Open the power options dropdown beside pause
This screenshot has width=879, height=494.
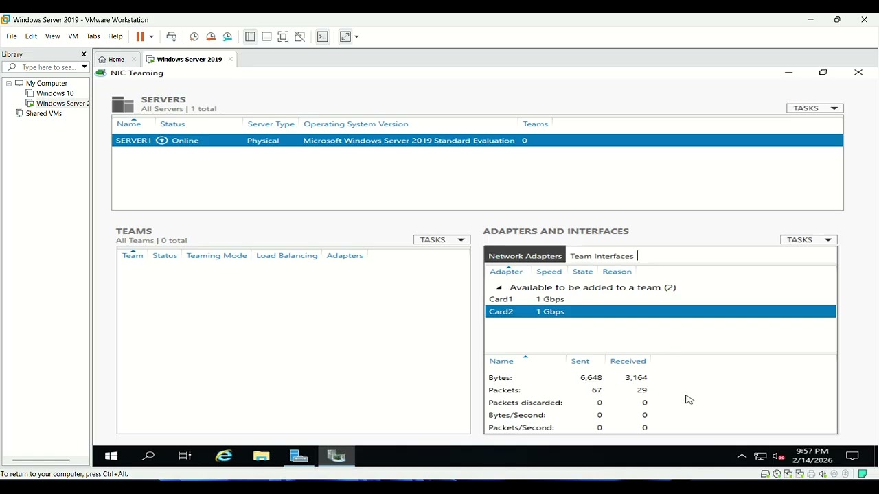coord(151,36)
